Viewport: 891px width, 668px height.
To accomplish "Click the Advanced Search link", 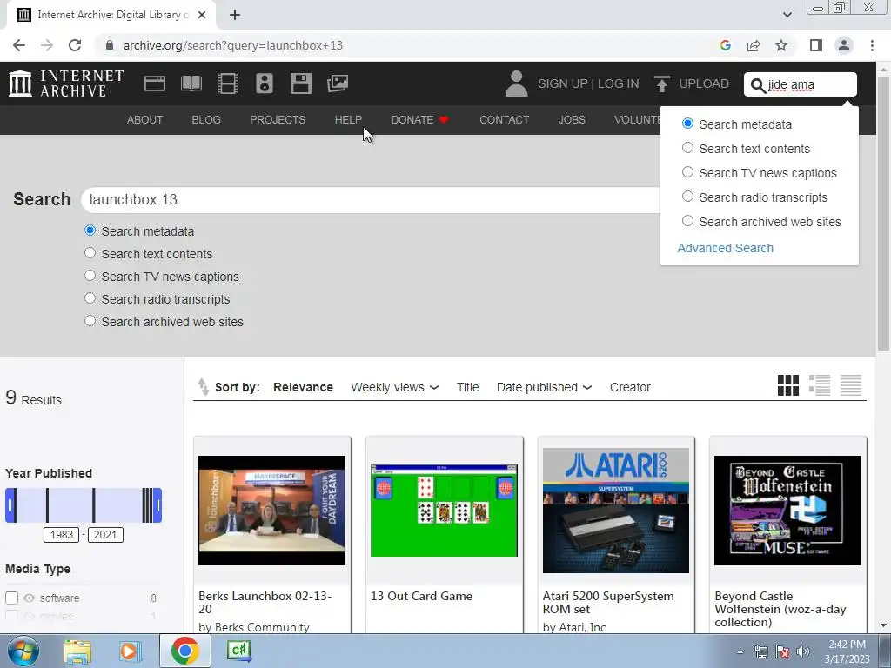I will click(725, 248).
